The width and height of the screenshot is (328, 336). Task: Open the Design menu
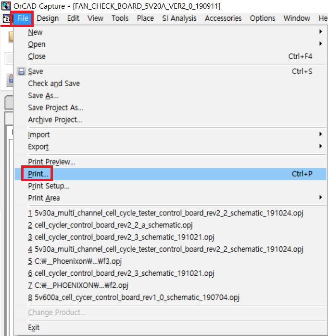[x=48, y=18]
